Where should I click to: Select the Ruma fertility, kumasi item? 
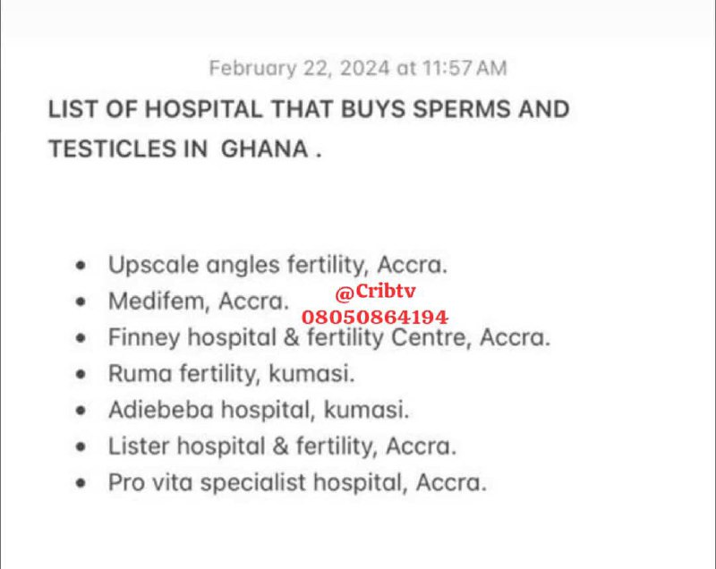pos(231,374)
